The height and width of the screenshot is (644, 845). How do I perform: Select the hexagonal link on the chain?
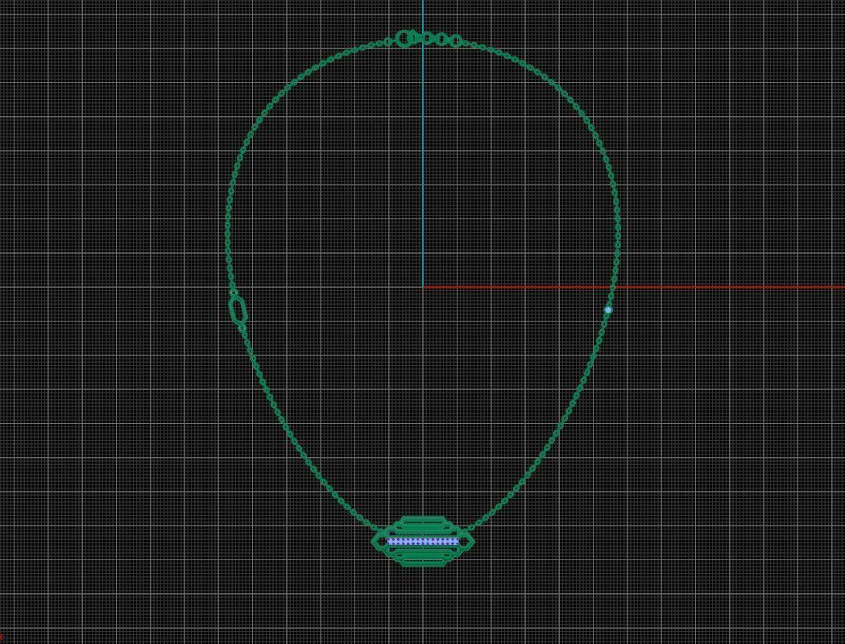(238, 310)
